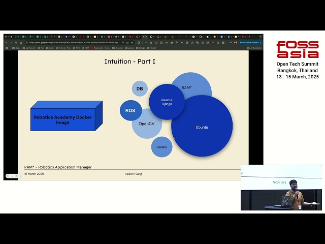Open the Learn bookmark folder
The image size is (325, 244).
tap(50, 48)
